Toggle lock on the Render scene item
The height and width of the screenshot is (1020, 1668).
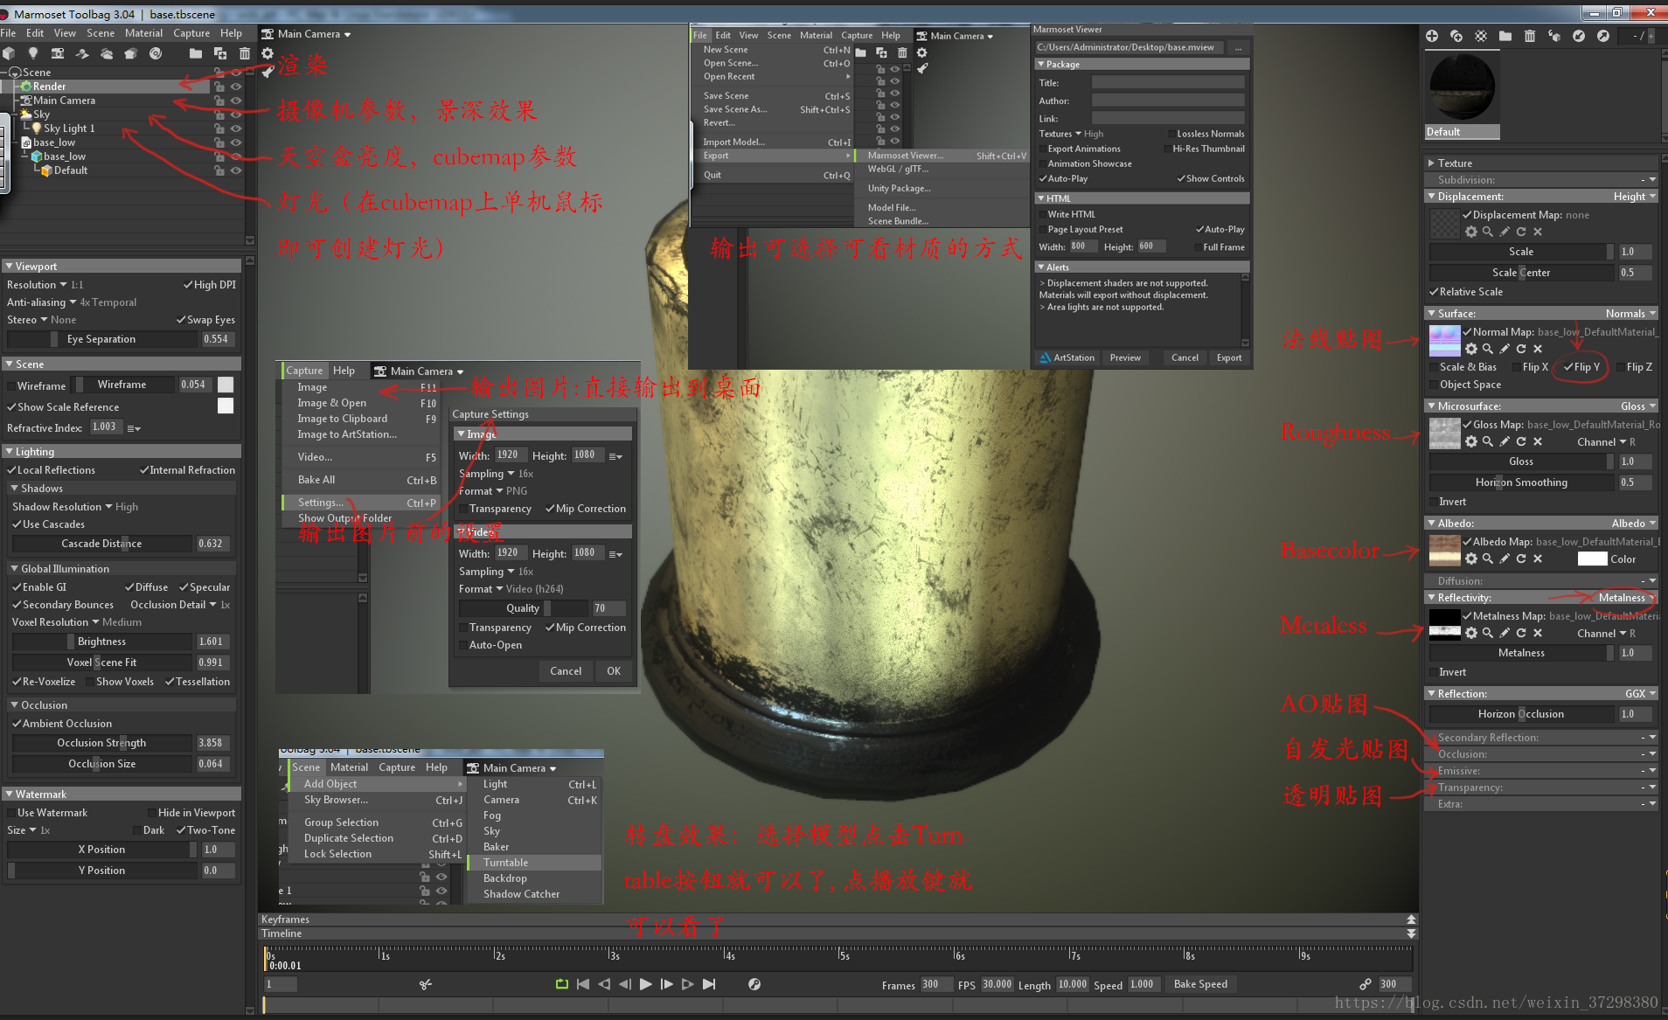[x=219, y=87]
